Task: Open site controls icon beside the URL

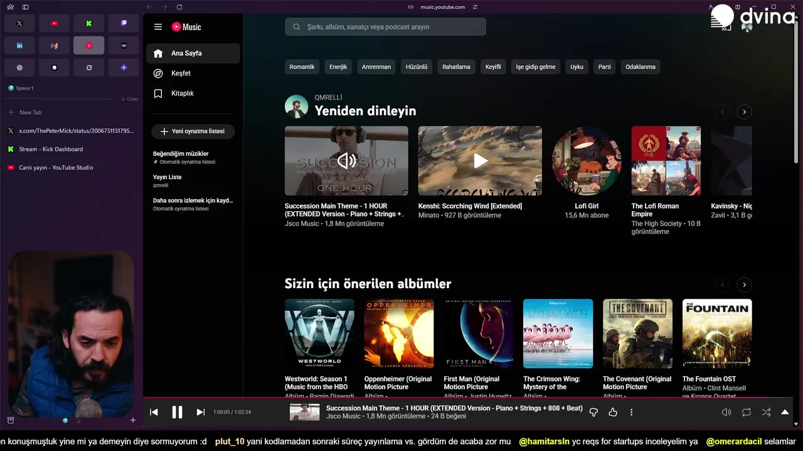Action: point(475,7)
